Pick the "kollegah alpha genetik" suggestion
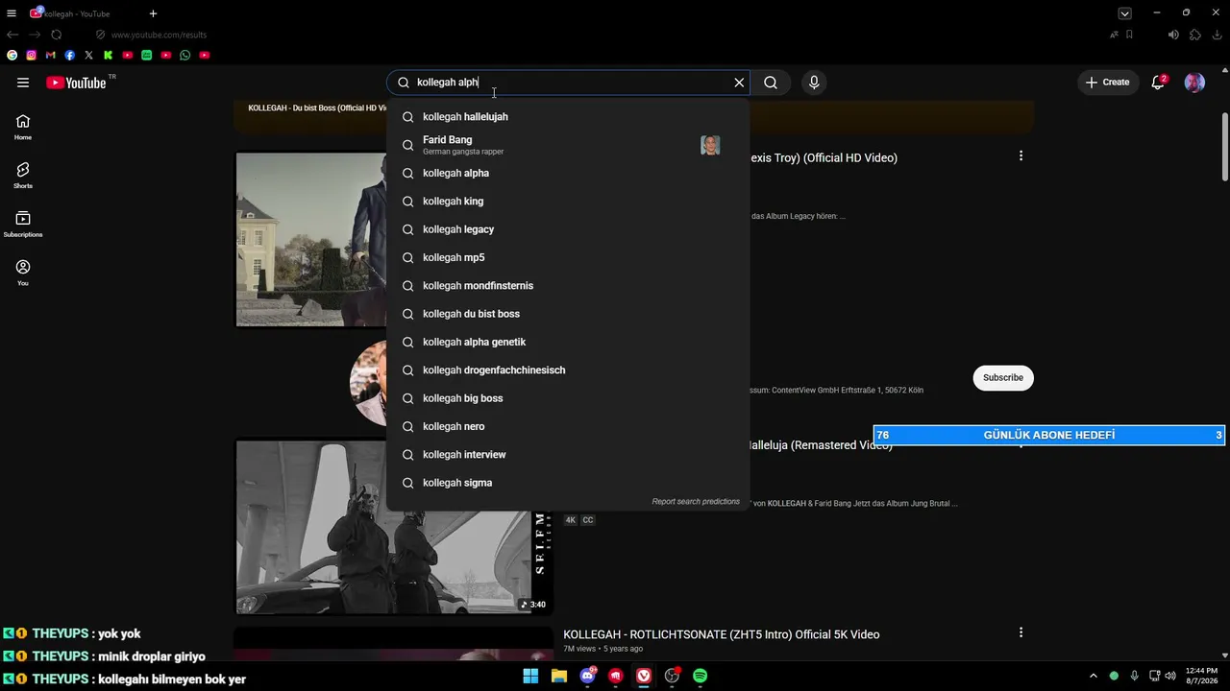Viewport: 1230px width, 691px height. coord(568,343)
